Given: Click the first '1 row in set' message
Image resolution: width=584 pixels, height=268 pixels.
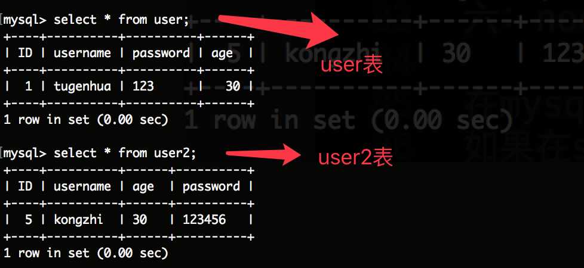Looking at the screenshot, I should 85,120.
